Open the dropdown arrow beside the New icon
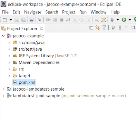 [x=11, y=20]
